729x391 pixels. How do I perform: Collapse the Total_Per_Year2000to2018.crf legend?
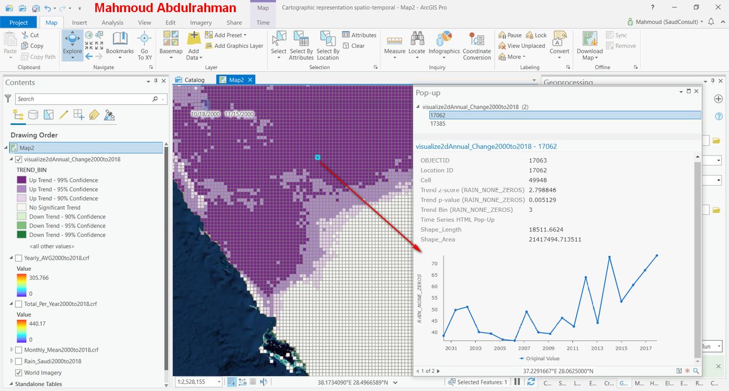click(x=12, y=304)
